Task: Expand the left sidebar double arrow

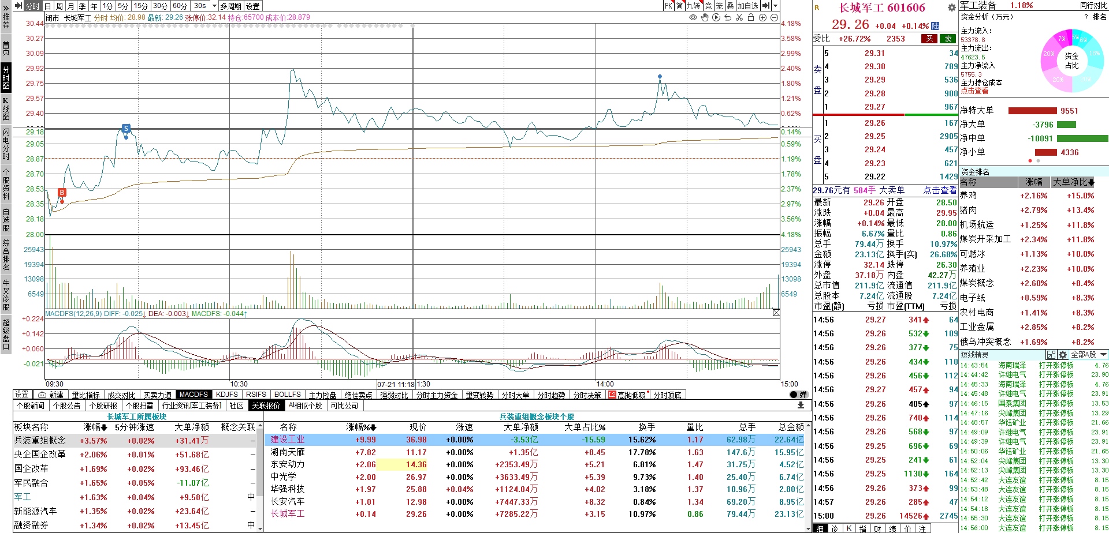Action: [6, 8]
